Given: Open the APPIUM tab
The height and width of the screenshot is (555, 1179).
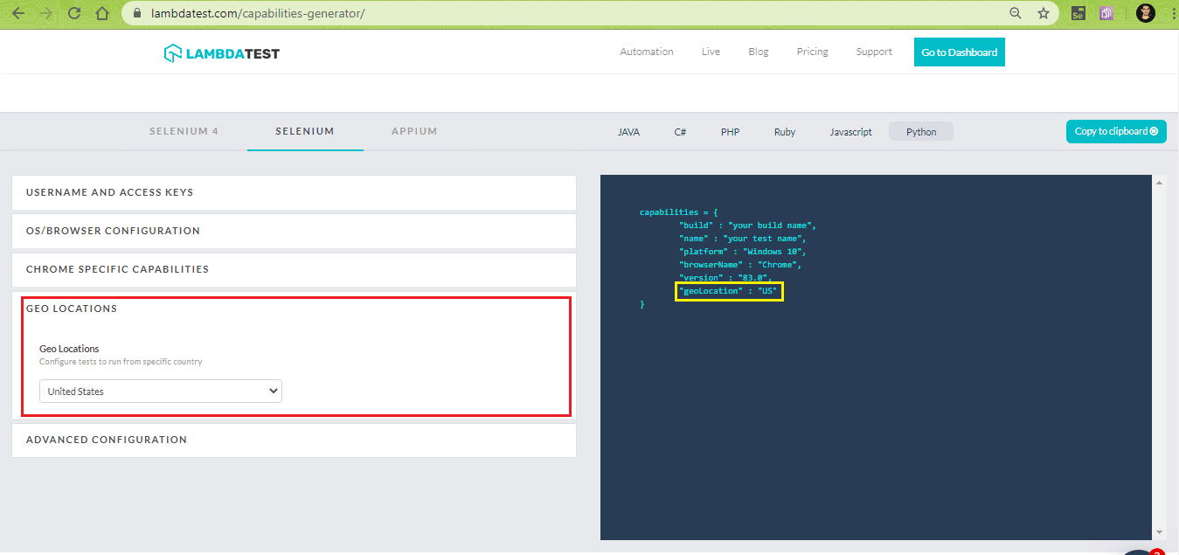Looking at the screenshot, I should (x=414, y=131).
